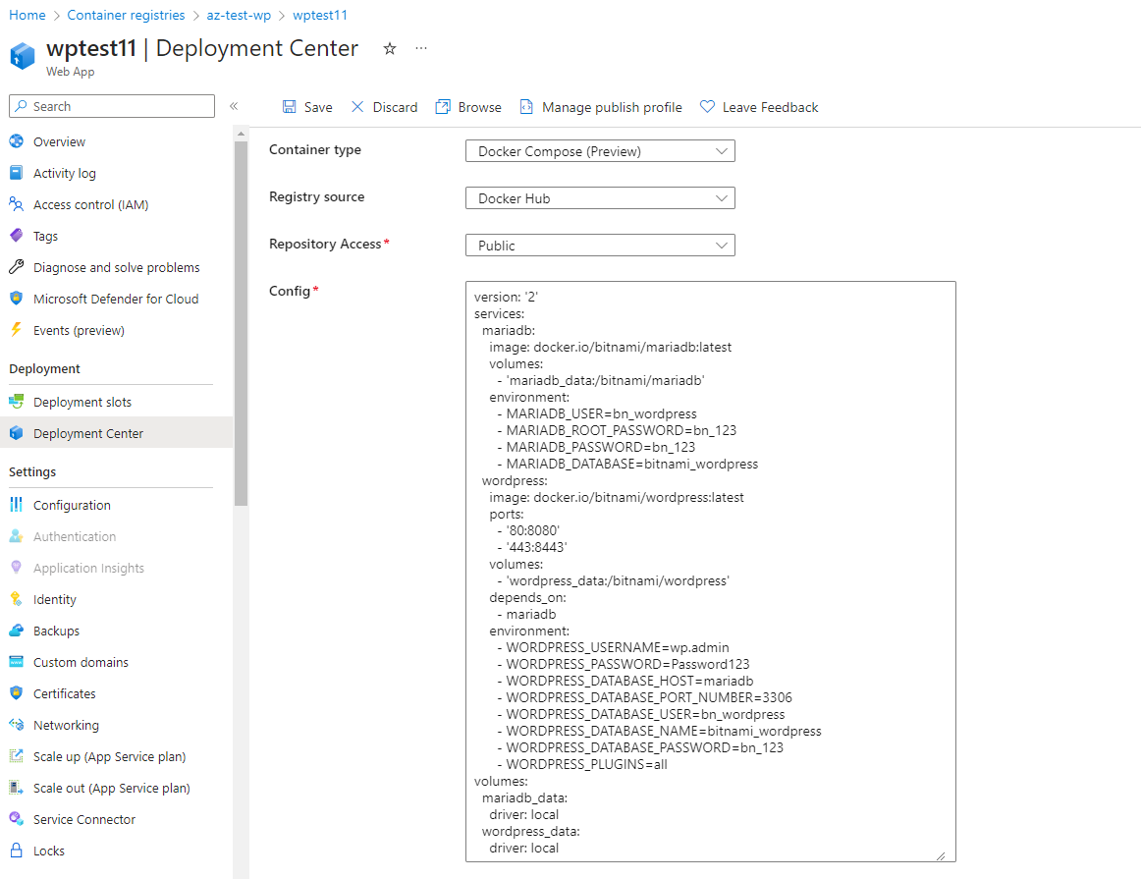Collapse the sidebar with the double chevron

[x=234, y=106]
